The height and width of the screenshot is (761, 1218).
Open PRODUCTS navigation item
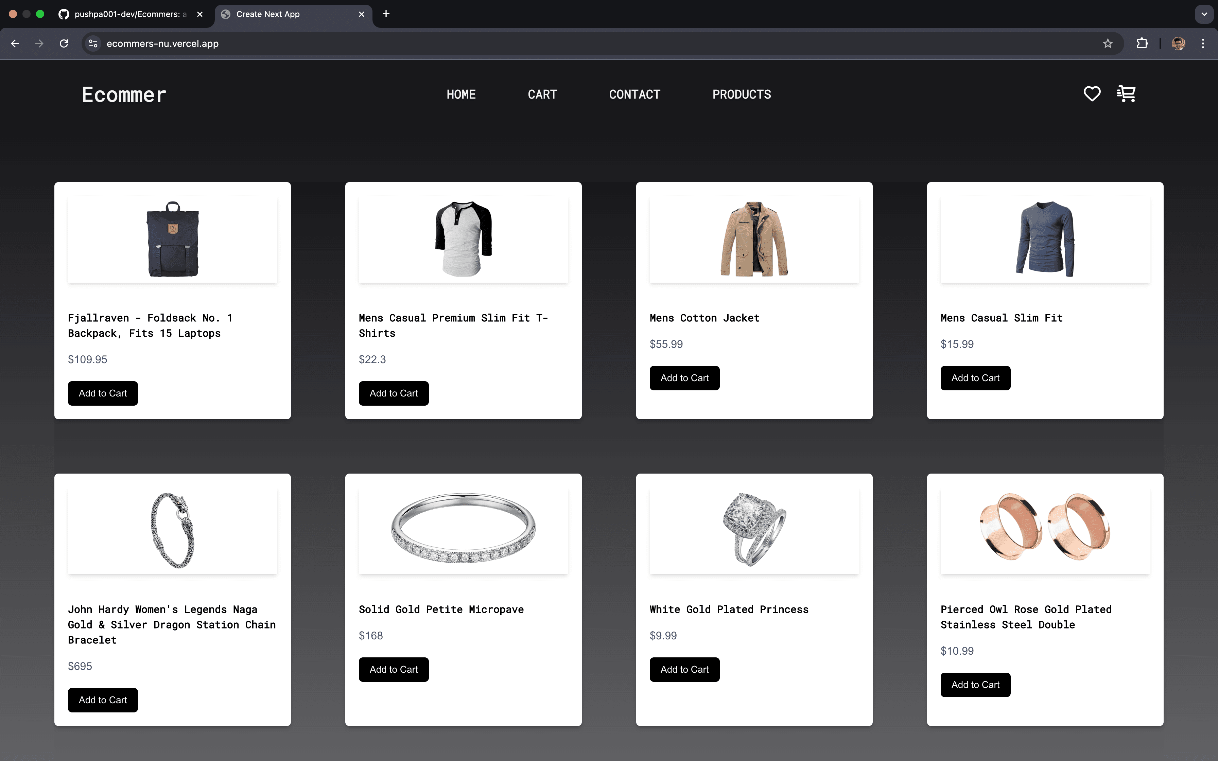click(x=742, y=94)
